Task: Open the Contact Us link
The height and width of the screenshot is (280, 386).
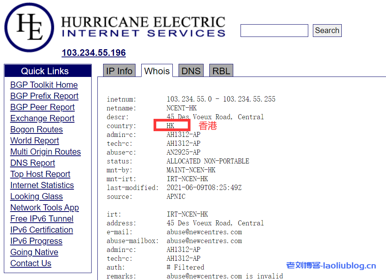Action: [31, 263]
